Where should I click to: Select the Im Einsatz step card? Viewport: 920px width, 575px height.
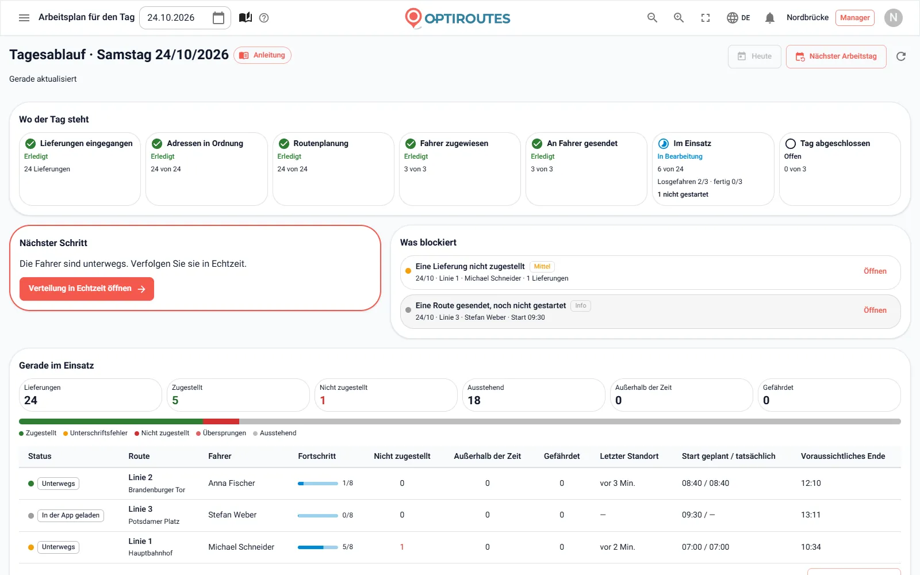coord(713,169)
